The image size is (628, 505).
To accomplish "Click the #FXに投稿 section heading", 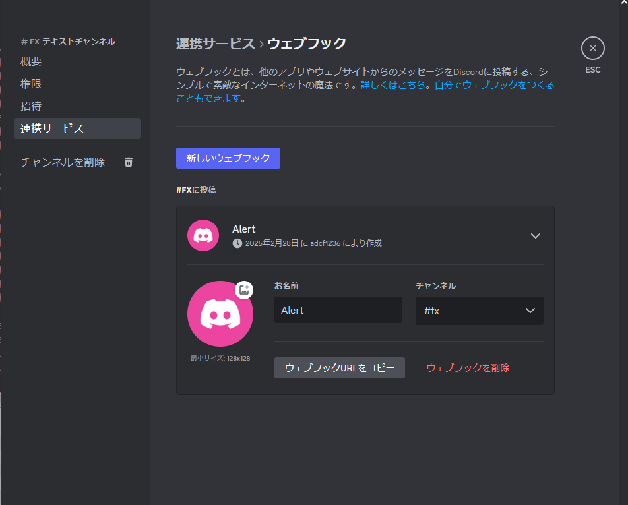I will pos(196,190).
